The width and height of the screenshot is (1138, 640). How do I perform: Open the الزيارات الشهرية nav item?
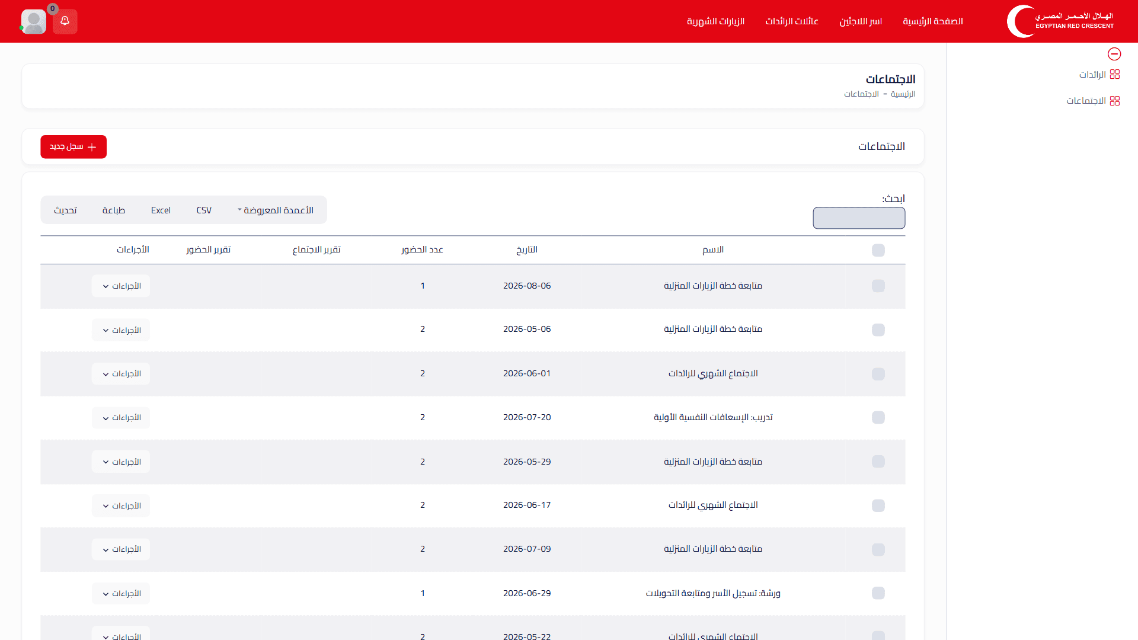click(x=715, y=21)
